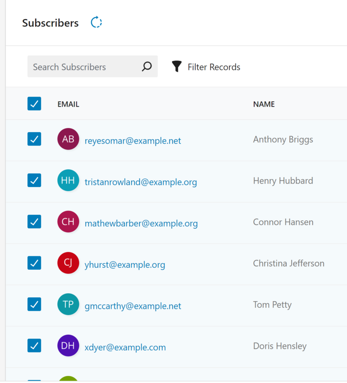The image size is (347, 383).
Task: Open the xdyer@example.com subscriber link
Action: click(125, 347)
